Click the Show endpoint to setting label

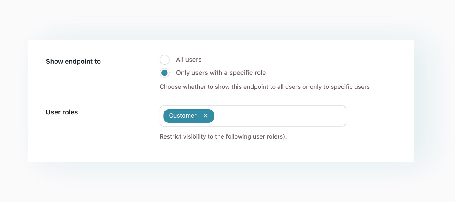(73, 62)
